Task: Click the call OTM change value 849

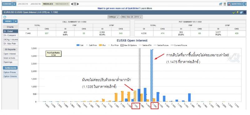Action: click(x=121, y=34)
